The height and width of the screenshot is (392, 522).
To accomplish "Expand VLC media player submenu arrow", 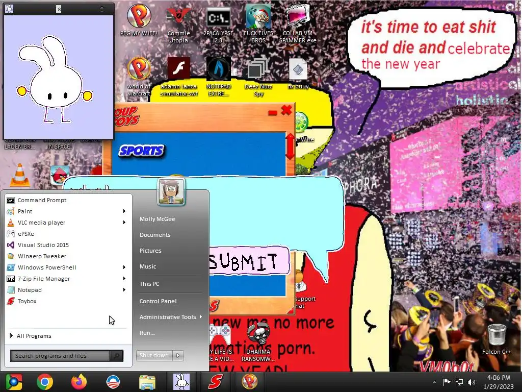I will point(124,223).
